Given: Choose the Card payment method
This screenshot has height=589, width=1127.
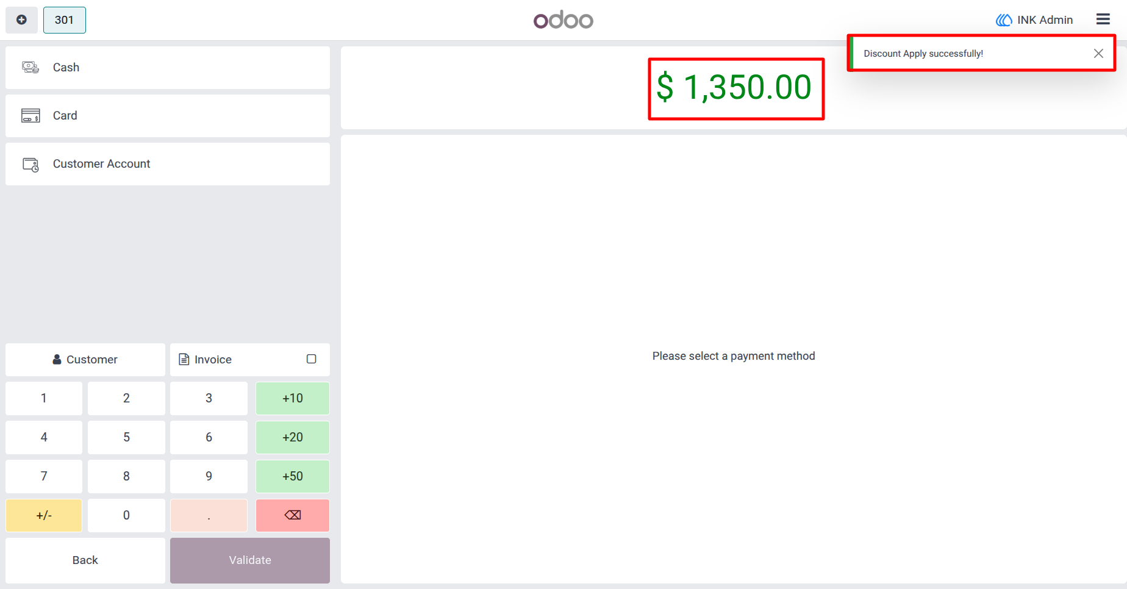Looking at the screenshot, I should tap(168, 116).
